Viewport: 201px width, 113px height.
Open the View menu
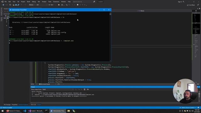(14, 2)
